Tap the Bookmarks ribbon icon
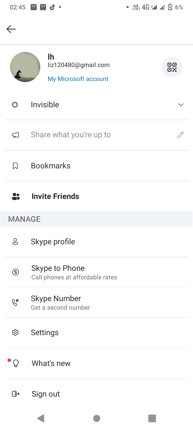Screen dimensions: 193x429 (x=15, y=166)
